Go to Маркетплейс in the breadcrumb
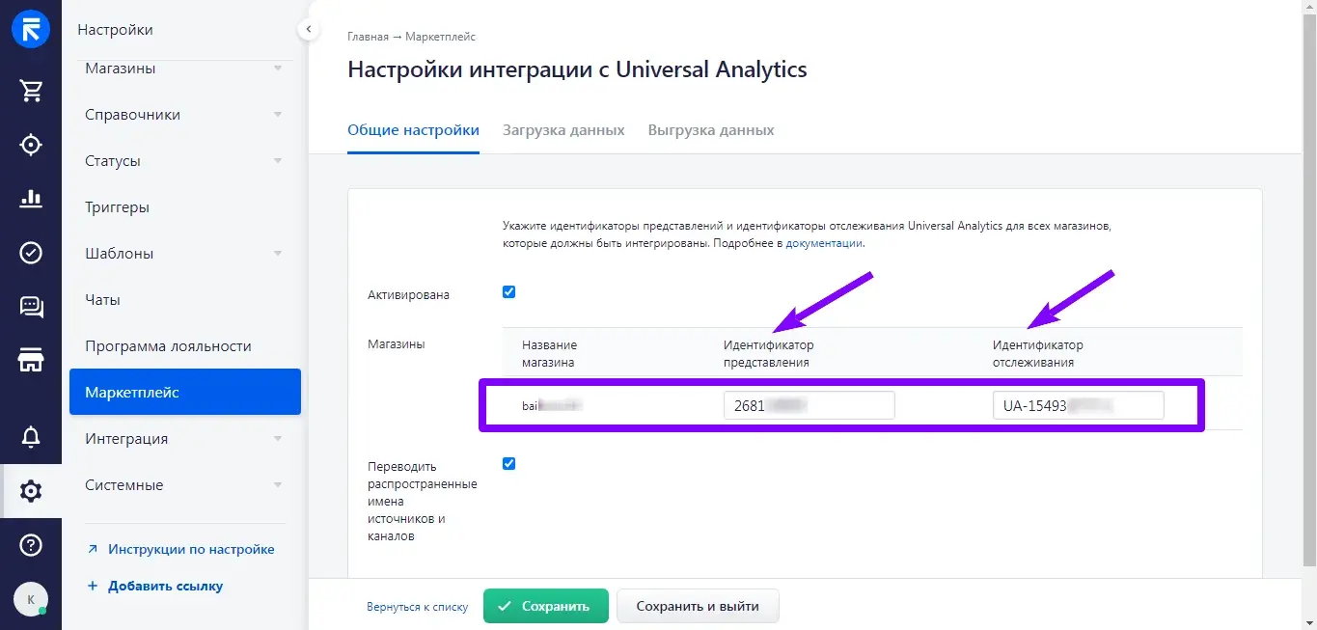Image resolution: width=1317 pixels, height=630 pixels. click(441, 37)
